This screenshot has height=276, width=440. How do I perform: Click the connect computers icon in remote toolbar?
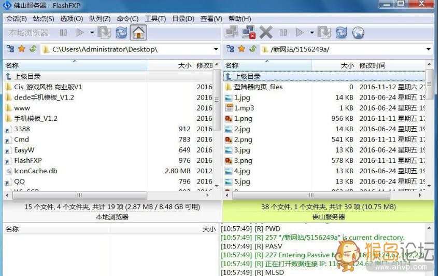(232, 33)
